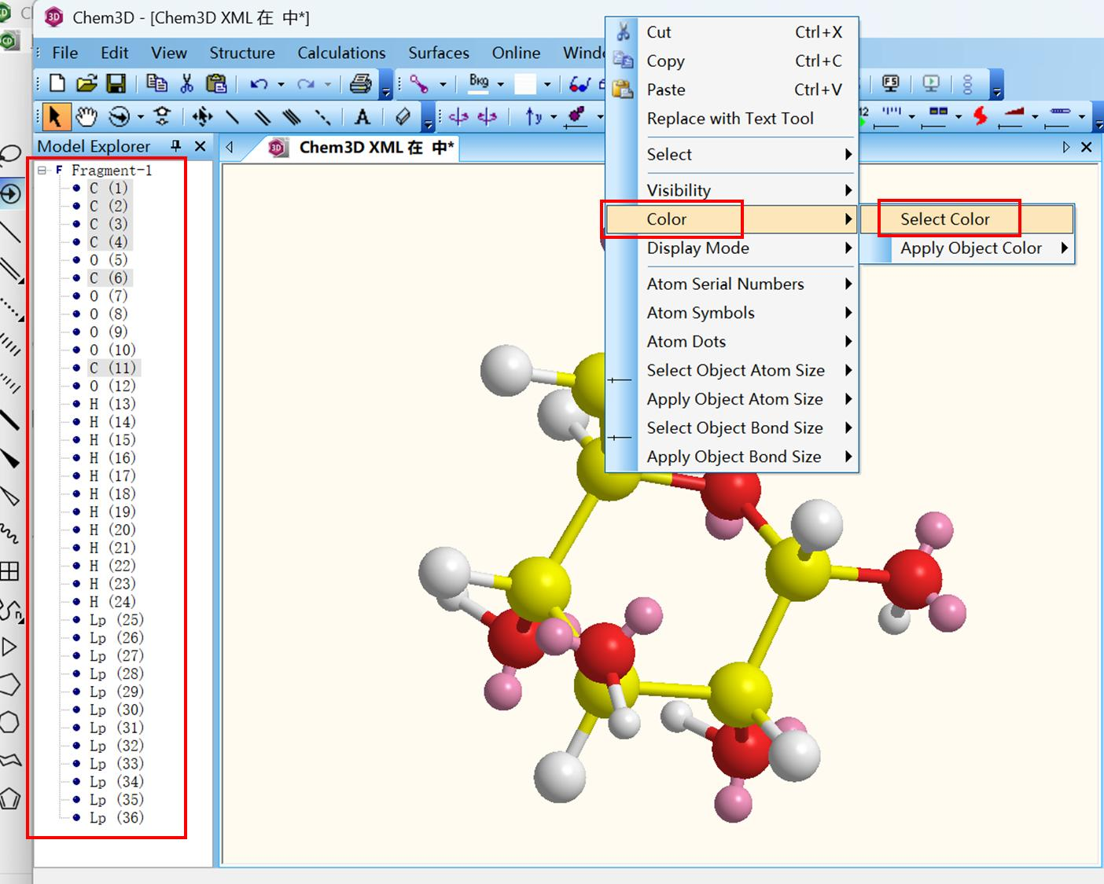
Task: Select the arrow selection tool
Action: [x=53, y=116]
